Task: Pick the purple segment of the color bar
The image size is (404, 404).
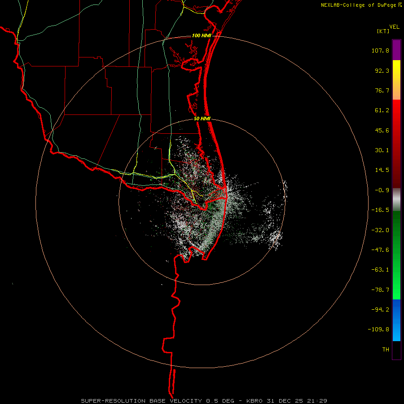Action: (x=396, y=50)
